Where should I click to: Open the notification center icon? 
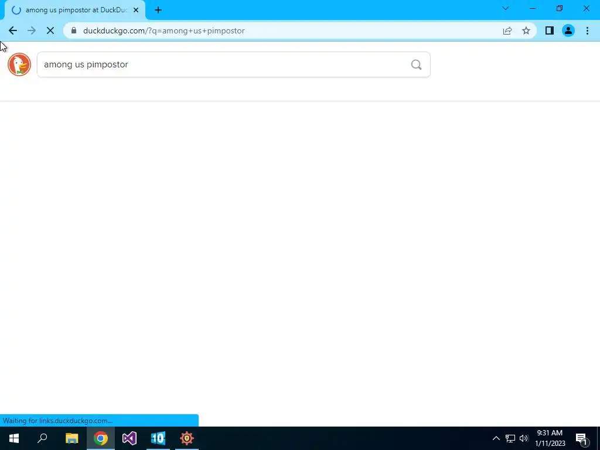[x=582, y=438]
